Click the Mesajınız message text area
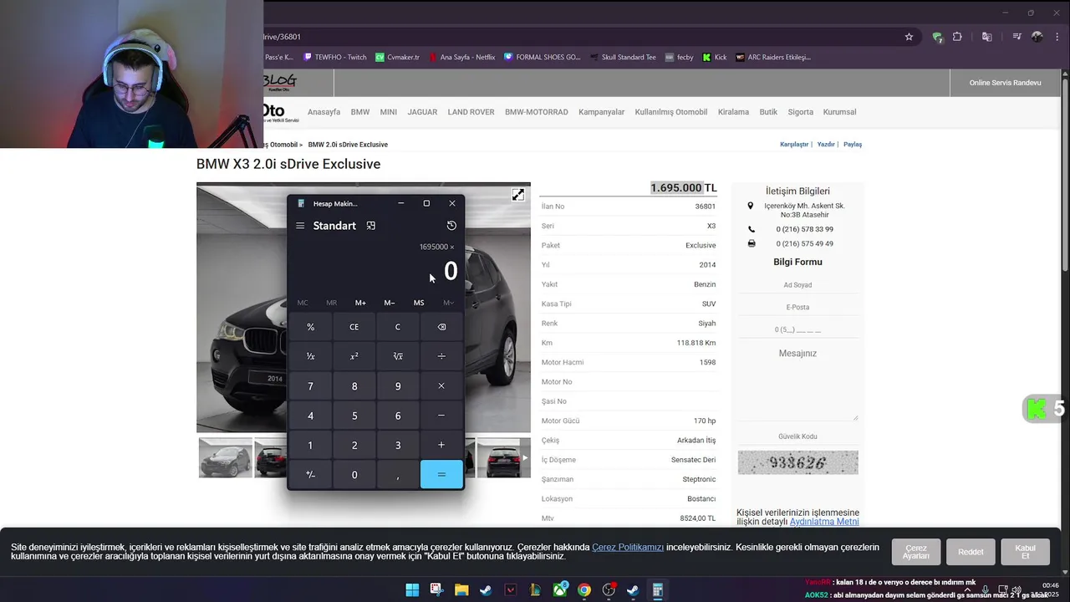Image resolution: width=1070 pixels, height=602 pixels. 797,382
